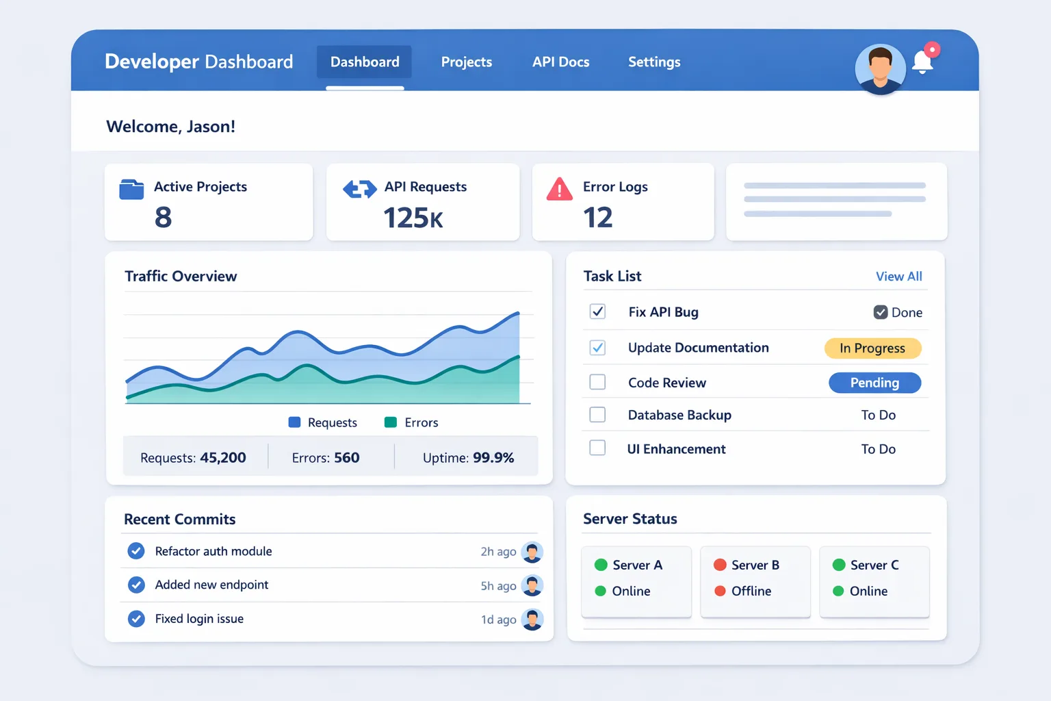Click the Requests legend swatch in Traffic Overview
The height and width of the screenshot is (701, 1051).
295,422
